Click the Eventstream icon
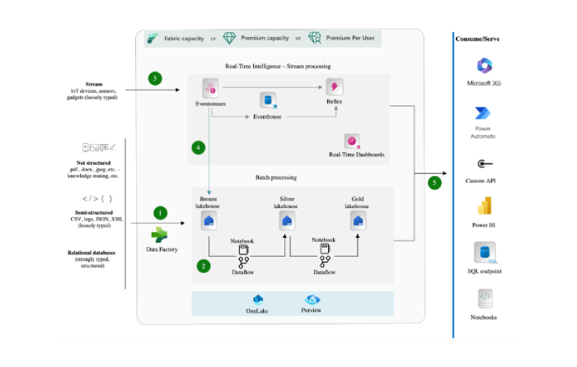 (212, 88)
